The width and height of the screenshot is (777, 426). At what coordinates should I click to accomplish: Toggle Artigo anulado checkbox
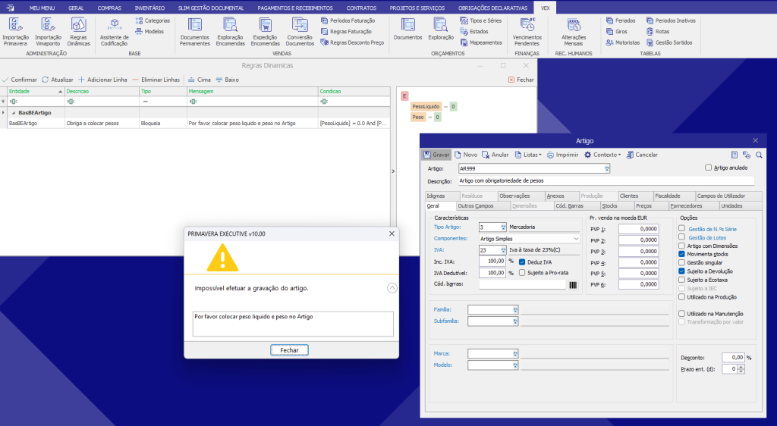click(708, 168)
